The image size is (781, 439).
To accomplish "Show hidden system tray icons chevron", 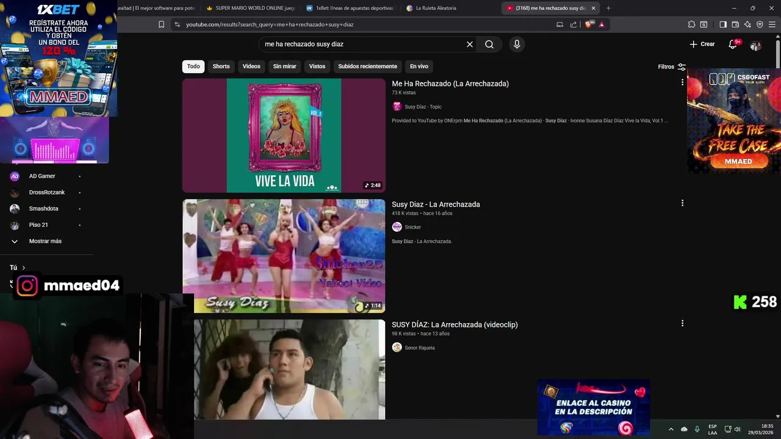I will pyautogui.click(x=671, y=429).
